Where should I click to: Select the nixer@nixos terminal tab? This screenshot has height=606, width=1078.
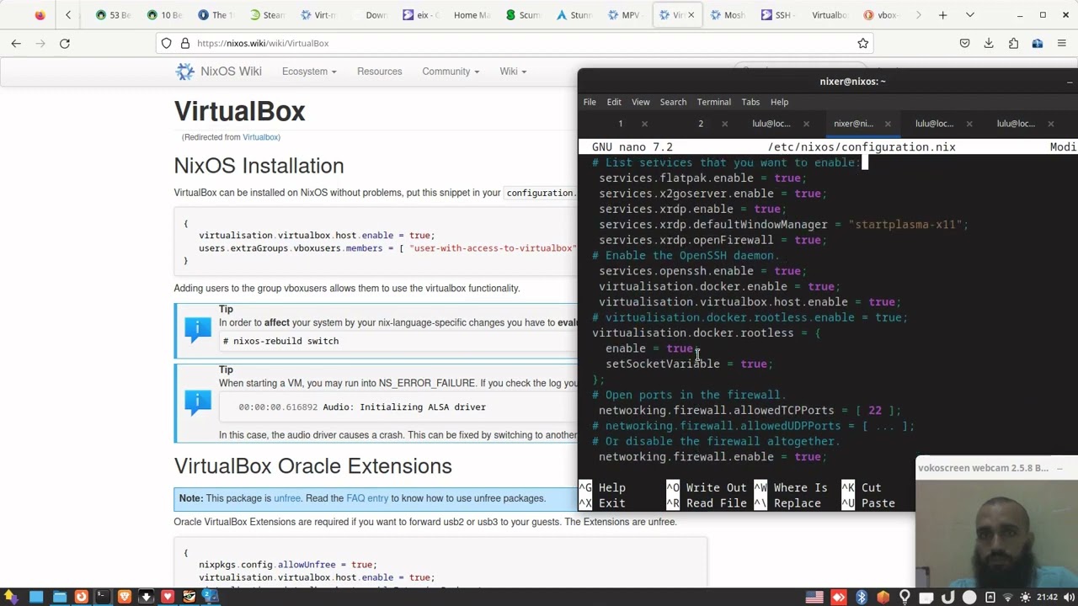point(853,124)
